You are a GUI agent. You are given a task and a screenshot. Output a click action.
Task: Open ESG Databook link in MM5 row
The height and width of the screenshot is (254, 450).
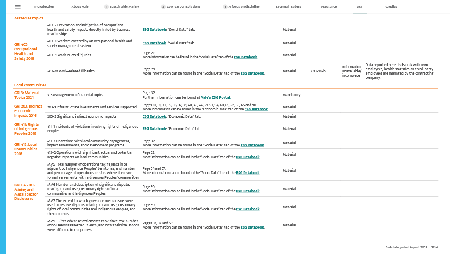pyautogui.click(x=248, y=173)
